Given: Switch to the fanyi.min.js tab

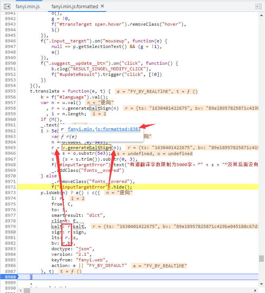Looking at the screenshot, I should (x=27, y=6).
